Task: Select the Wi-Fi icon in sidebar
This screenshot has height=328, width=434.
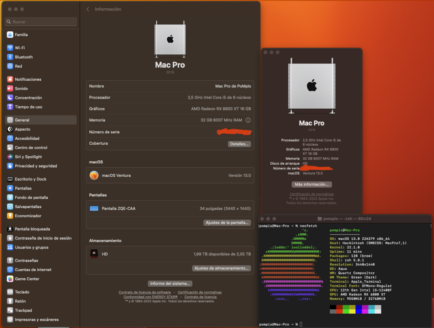Action: pos(10,48)
